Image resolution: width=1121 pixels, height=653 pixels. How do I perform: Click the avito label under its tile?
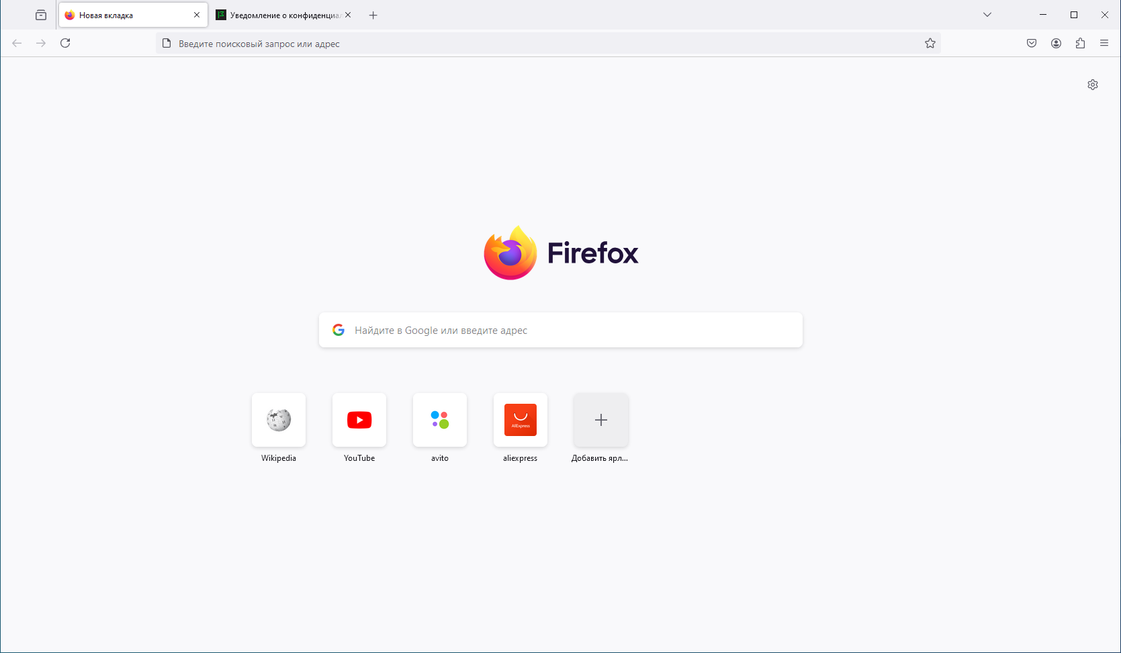coord(440,458)
